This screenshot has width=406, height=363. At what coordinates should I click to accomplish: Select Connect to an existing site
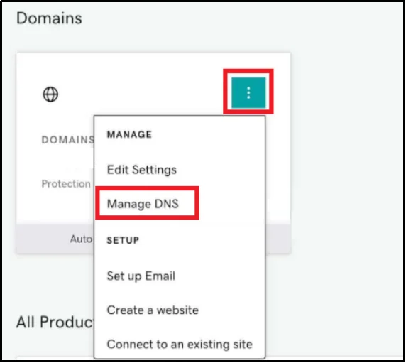180,344
